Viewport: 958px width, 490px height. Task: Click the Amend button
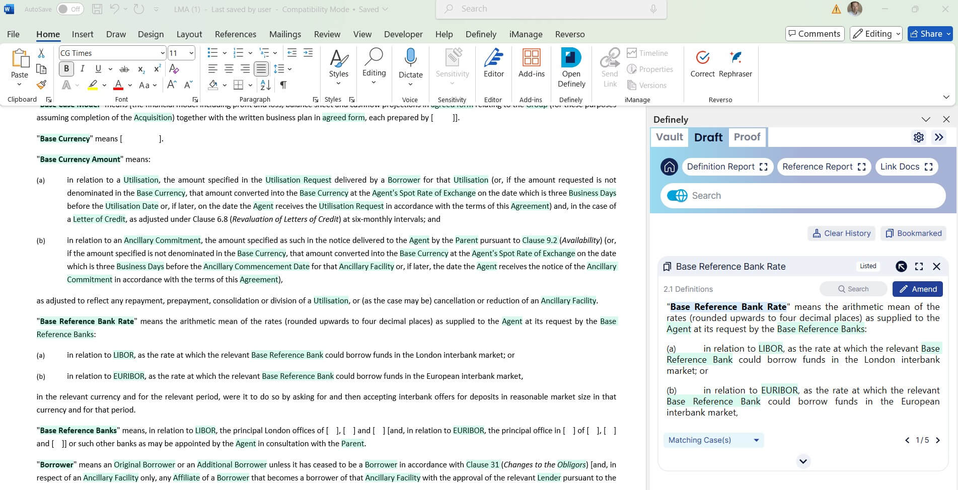(x=917, y=289)
